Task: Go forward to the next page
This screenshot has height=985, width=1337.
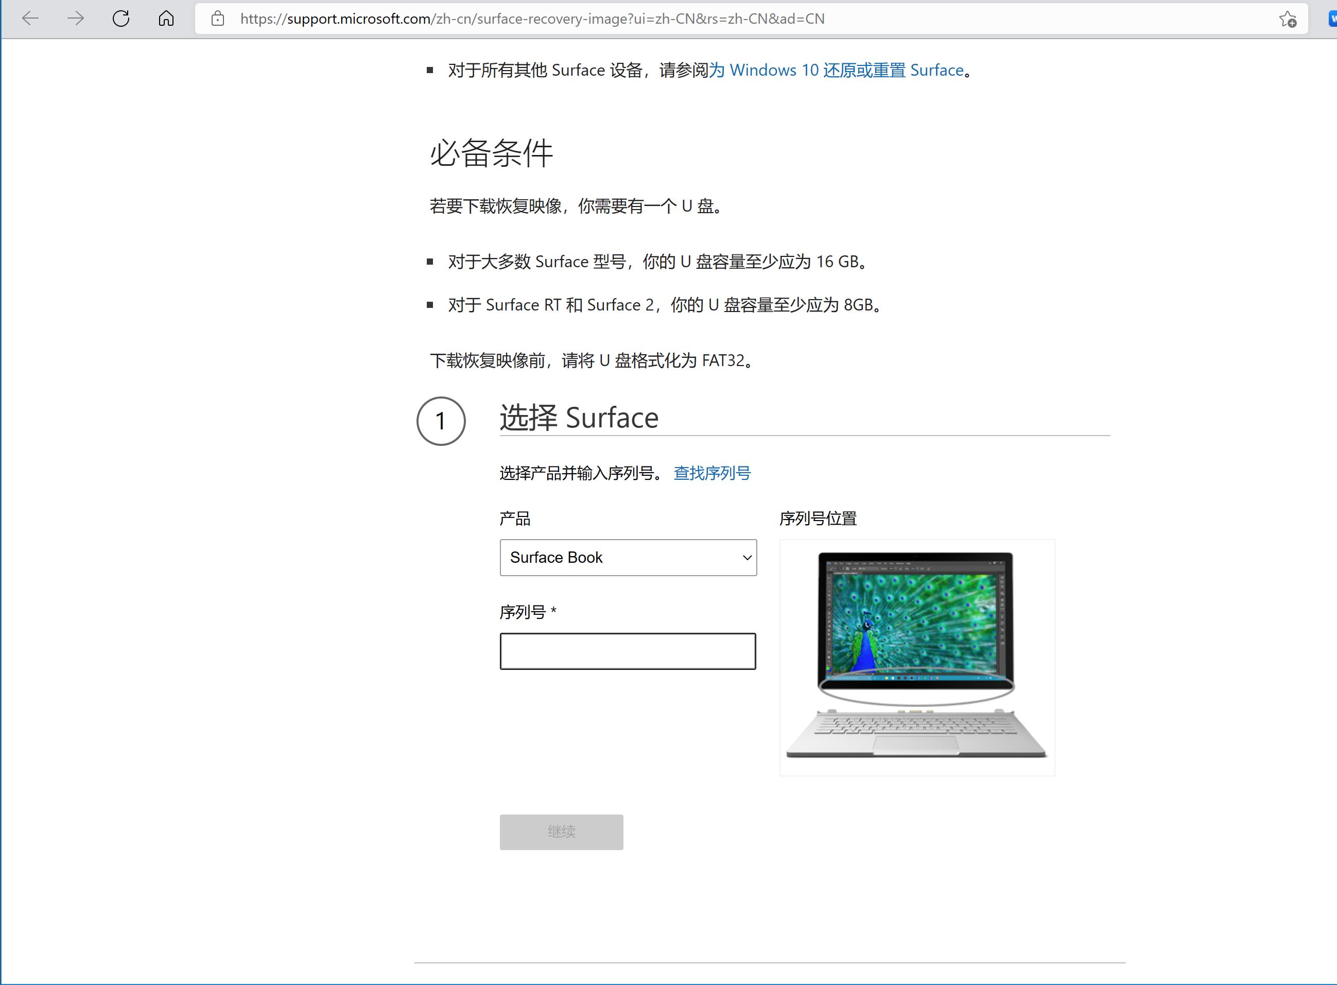Action: (x=76, y=19)
